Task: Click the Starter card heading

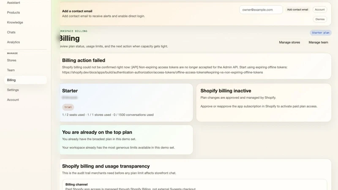Action: [70, 91]
